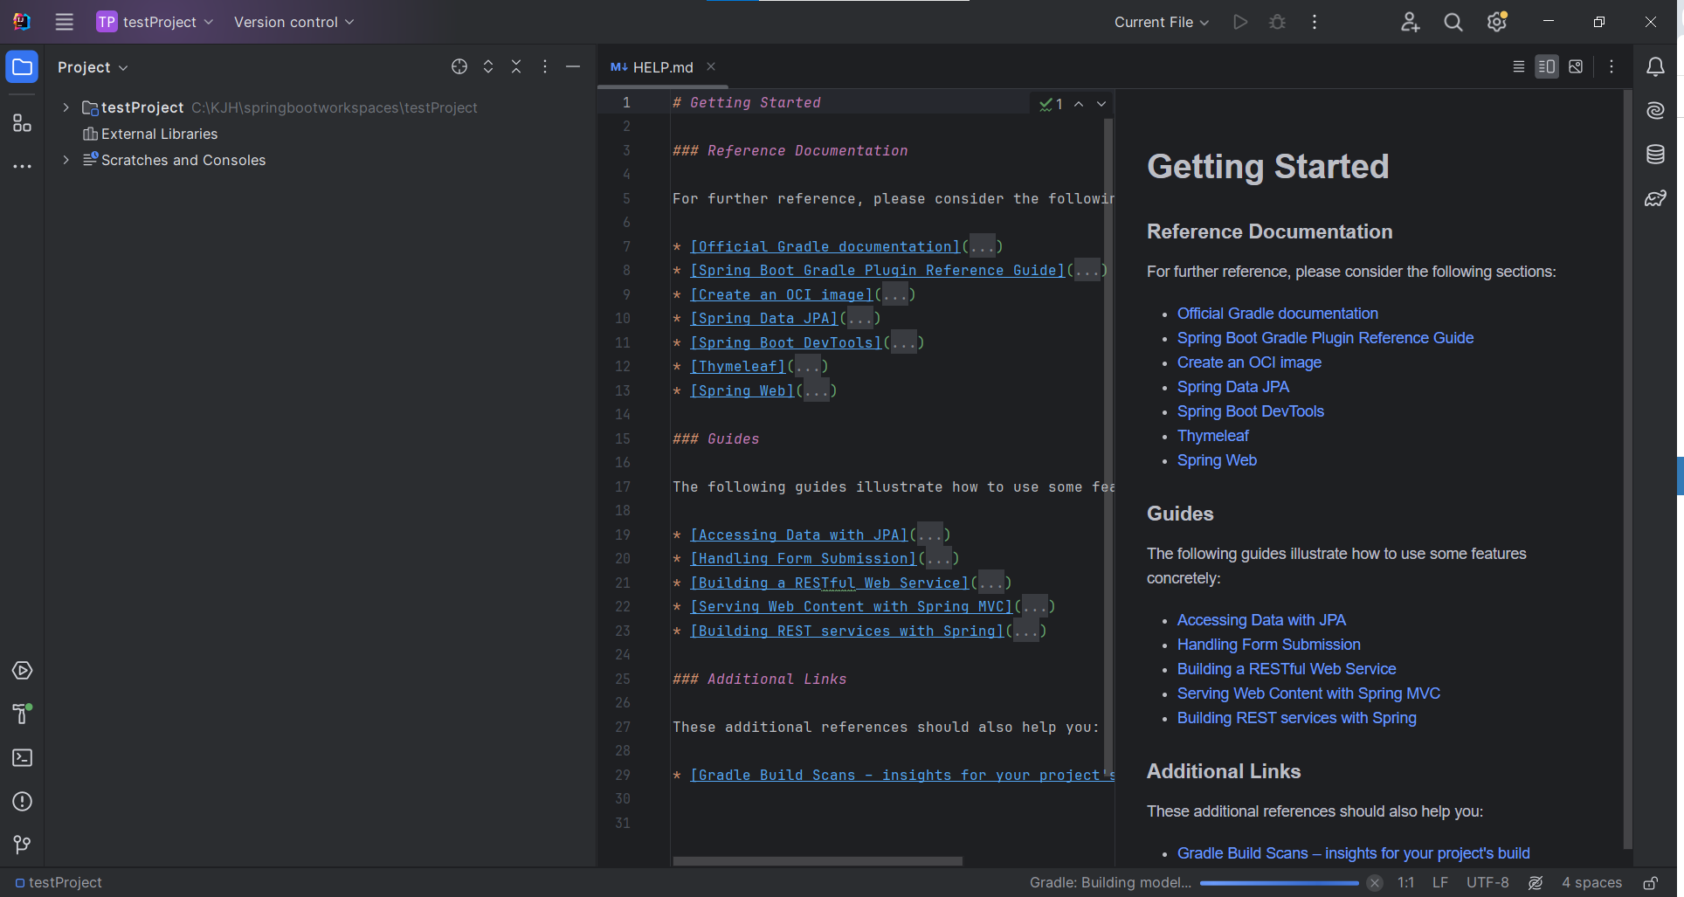Open more run actions menu
This screenshot has width=1684, height=897.
1315,22
